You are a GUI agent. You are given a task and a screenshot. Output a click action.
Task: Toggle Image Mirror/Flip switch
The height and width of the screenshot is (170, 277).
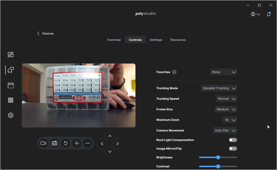coord(233,149)
